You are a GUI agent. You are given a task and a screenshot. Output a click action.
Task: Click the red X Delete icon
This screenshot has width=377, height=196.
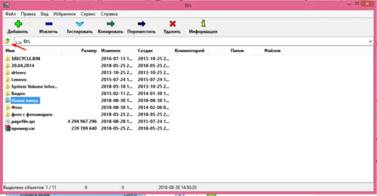[172, 24]
